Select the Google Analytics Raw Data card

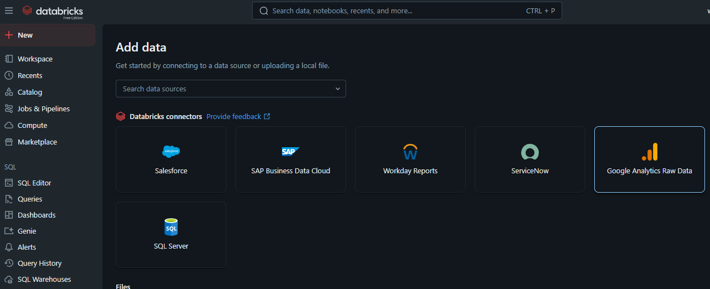(650, 159)
